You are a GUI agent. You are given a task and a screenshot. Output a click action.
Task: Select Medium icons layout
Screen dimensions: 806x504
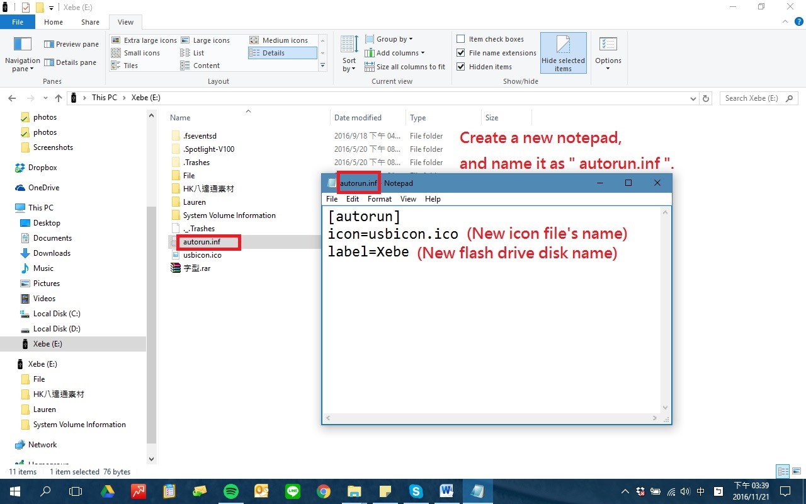pos(279,40)
